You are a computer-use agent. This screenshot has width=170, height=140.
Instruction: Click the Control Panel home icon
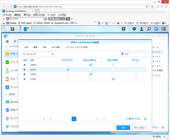coord(7,41)
